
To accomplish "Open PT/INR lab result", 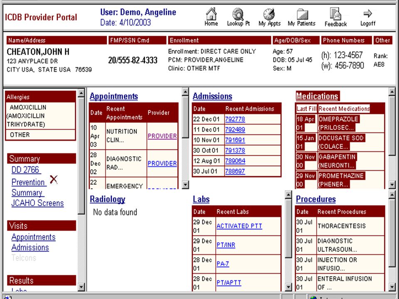I will (226, 245).
